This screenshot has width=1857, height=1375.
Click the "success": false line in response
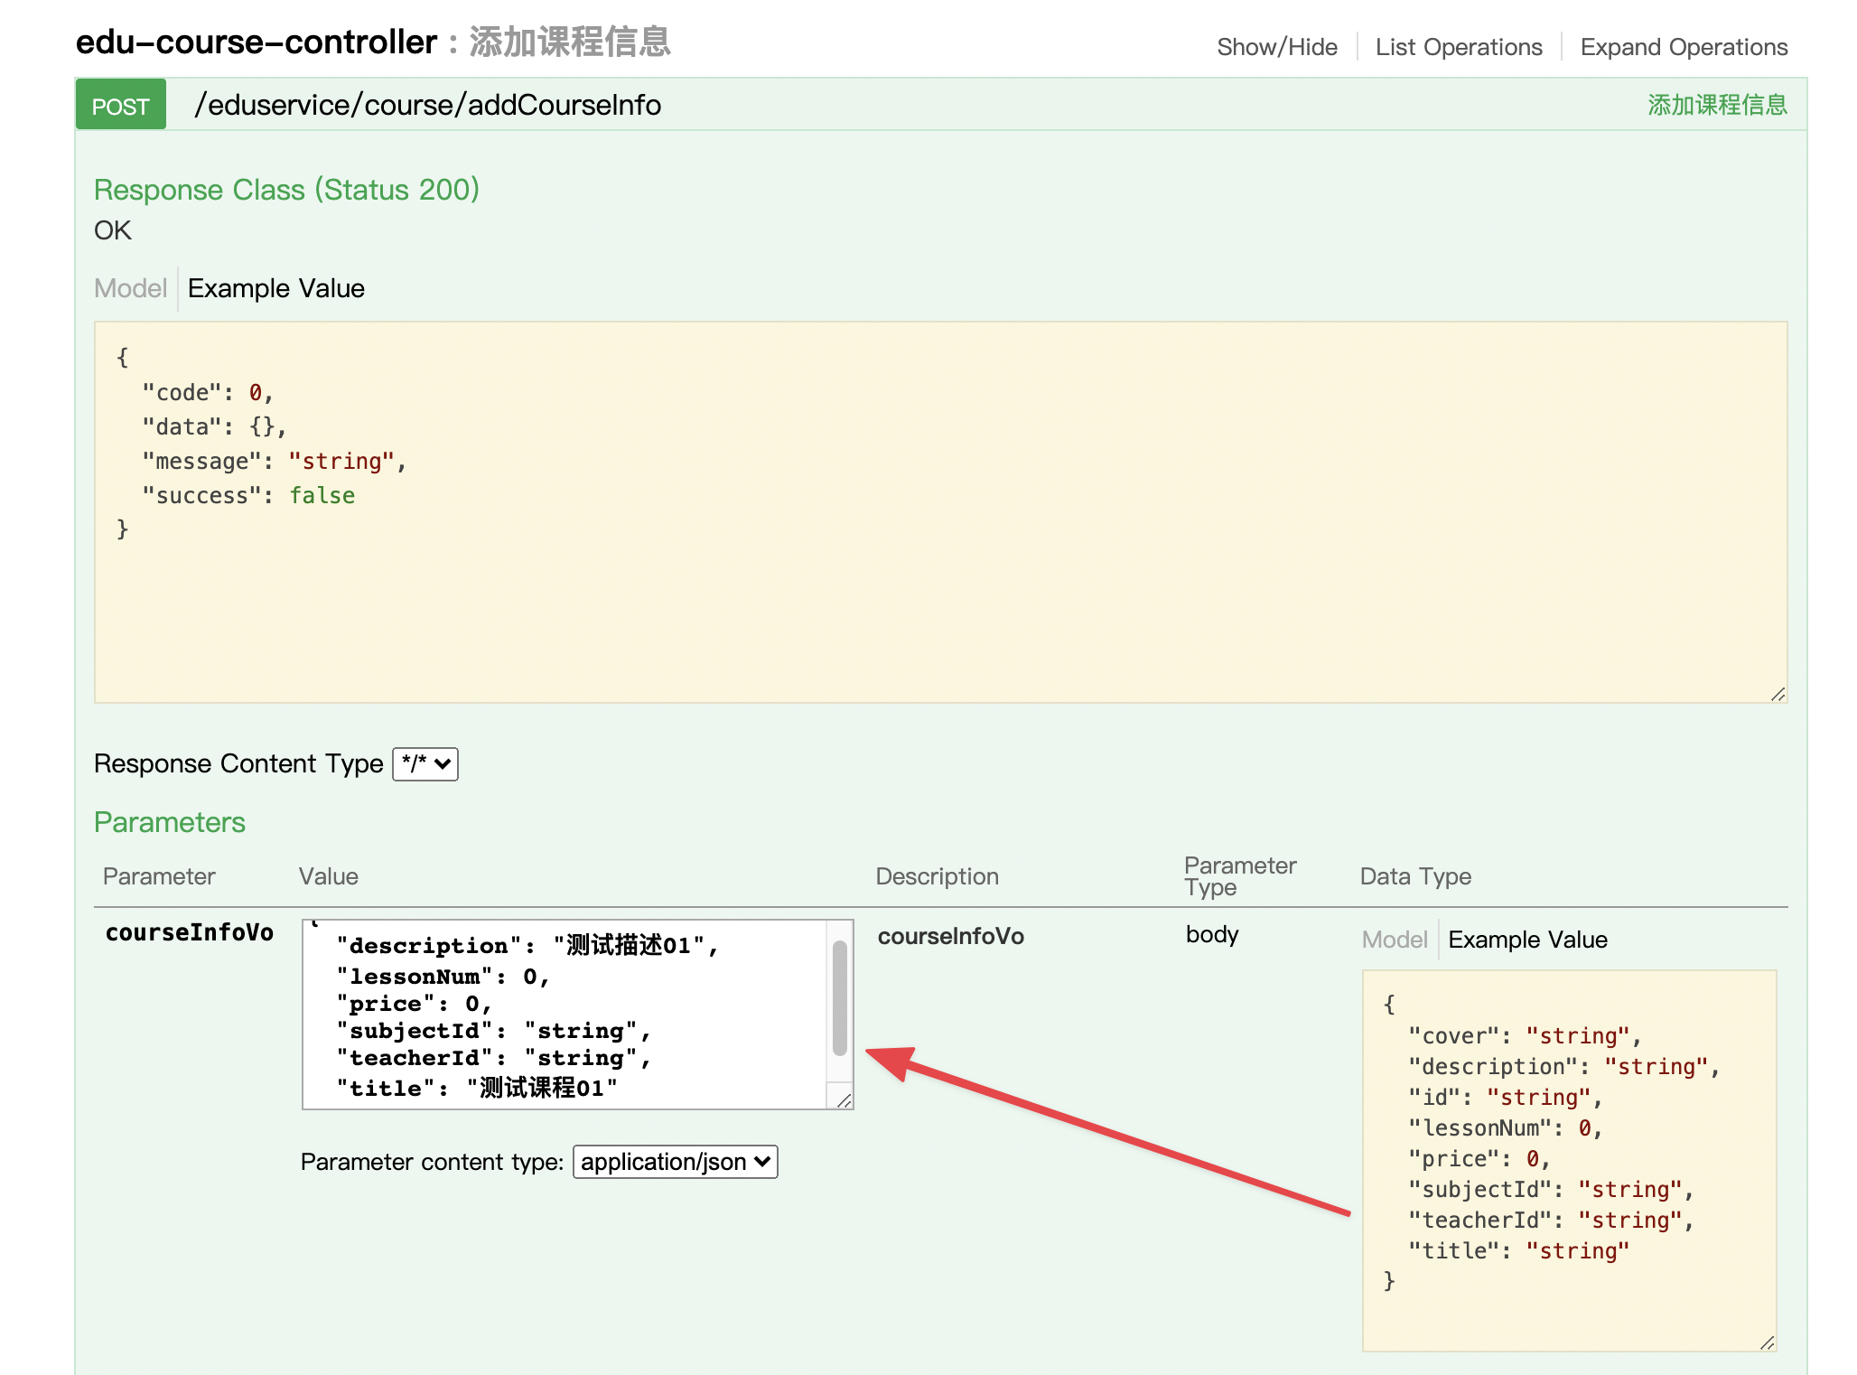point(248,496)
